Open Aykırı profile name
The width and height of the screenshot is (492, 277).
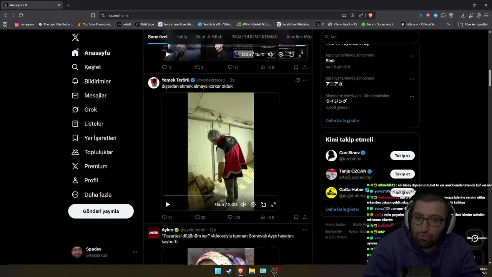[168, 230]
